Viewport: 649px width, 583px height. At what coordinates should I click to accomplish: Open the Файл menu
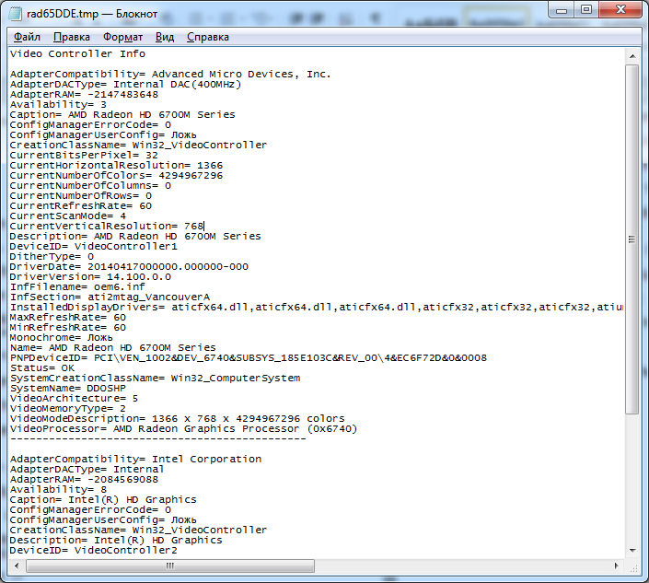[x=27, y=37]
